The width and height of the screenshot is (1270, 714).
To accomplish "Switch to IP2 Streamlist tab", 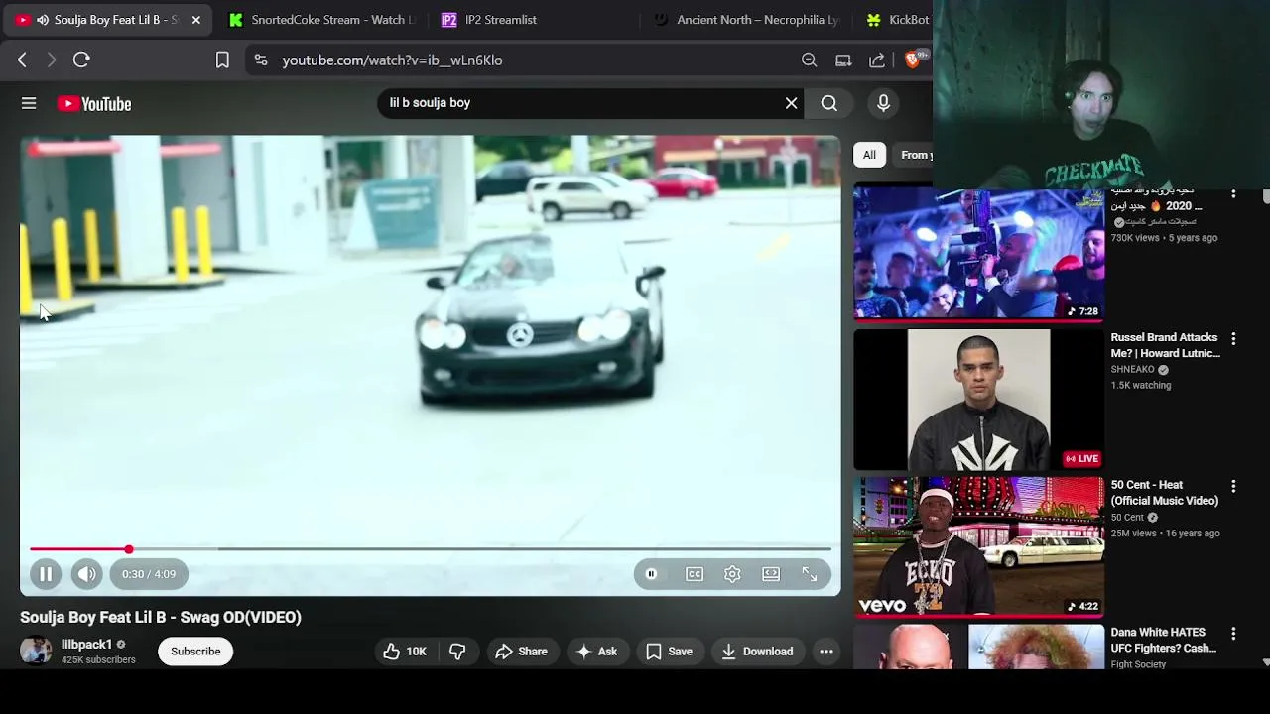I will [501, 20].
